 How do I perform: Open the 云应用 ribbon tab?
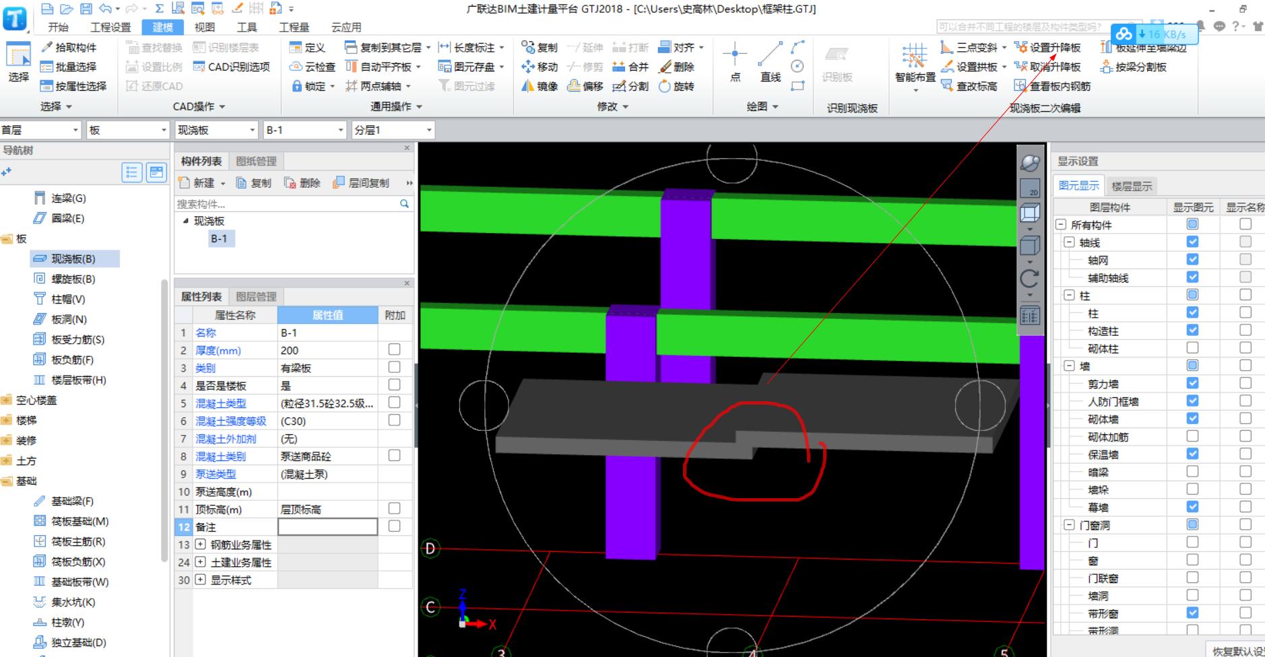[346, 27]
